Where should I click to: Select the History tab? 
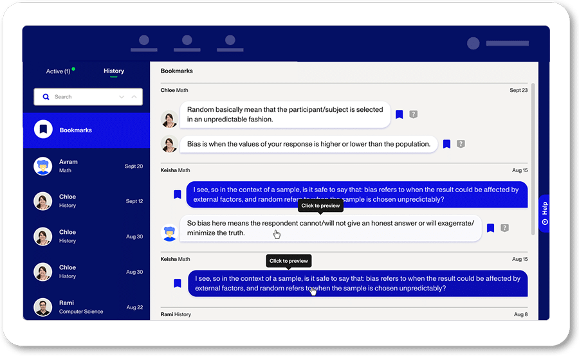(x=114, y=71)
